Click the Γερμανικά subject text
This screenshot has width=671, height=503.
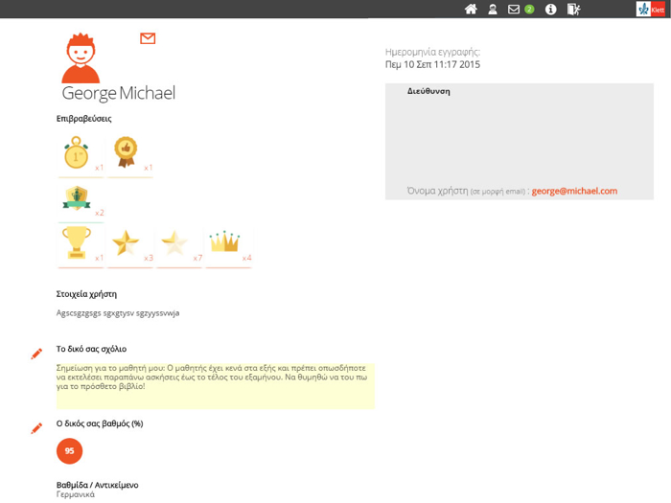pos(76,494)
